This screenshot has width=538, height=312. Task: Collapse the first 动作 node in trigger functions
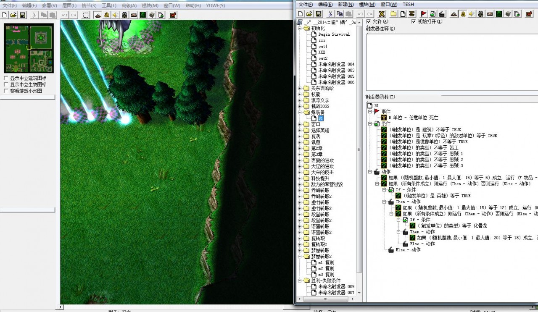(370, 172)
